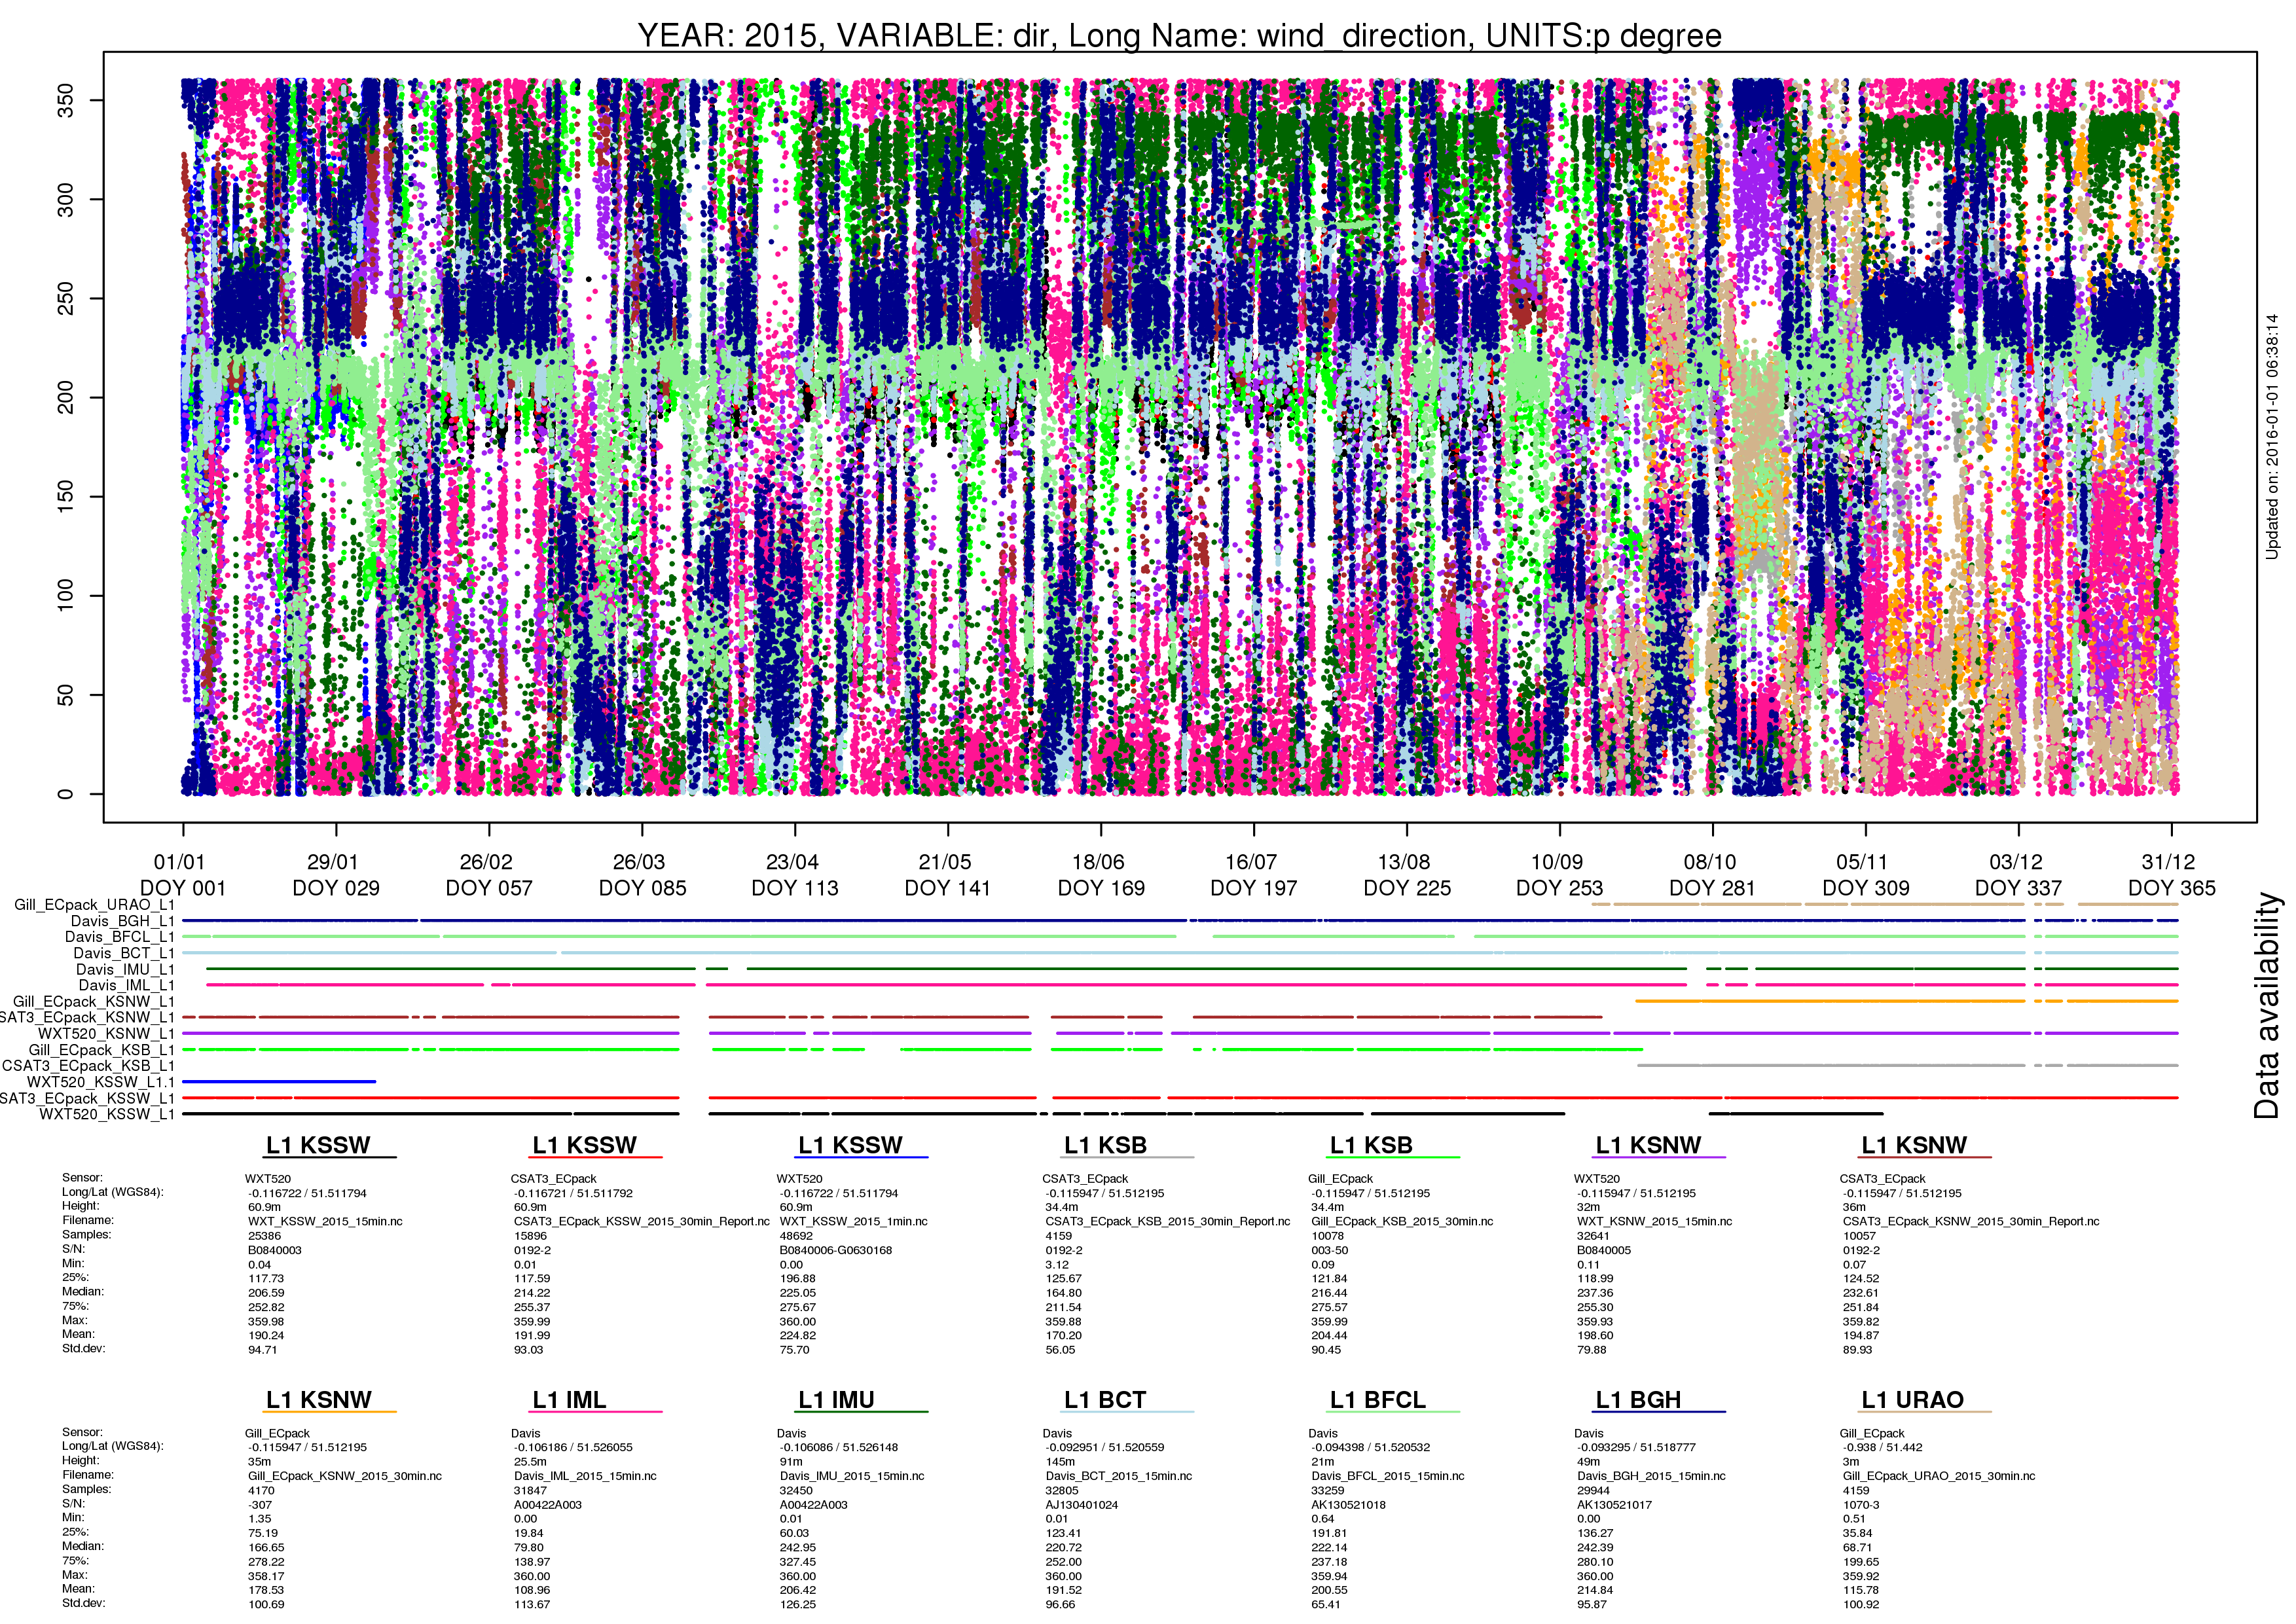Click filename Davis_BCT_2015_15min.nc
The image size is (2296, 1624).
(1119, 1476)
